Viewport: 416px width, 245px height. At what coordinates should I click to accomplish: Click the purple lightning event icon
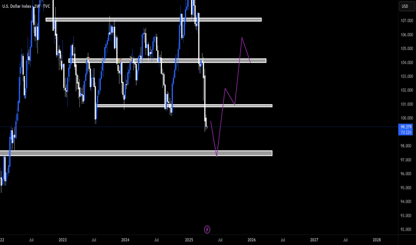207,229
